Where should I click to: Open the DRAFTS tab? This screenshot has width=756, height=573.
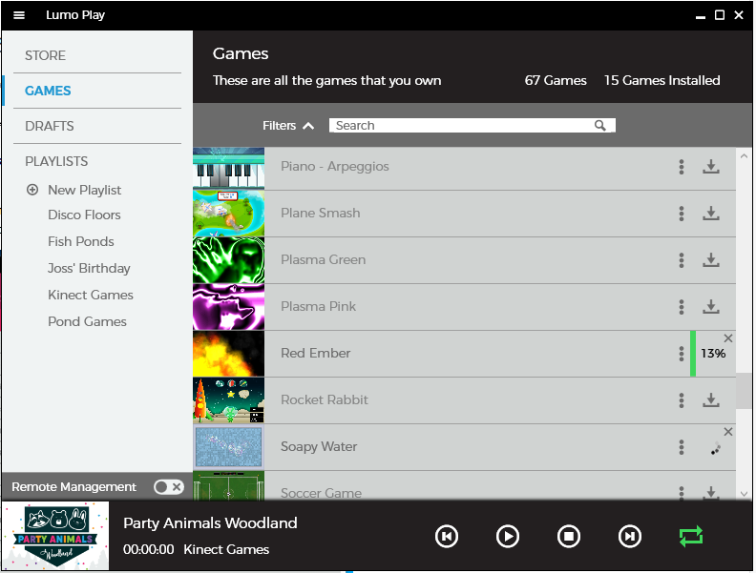[50, 126]
